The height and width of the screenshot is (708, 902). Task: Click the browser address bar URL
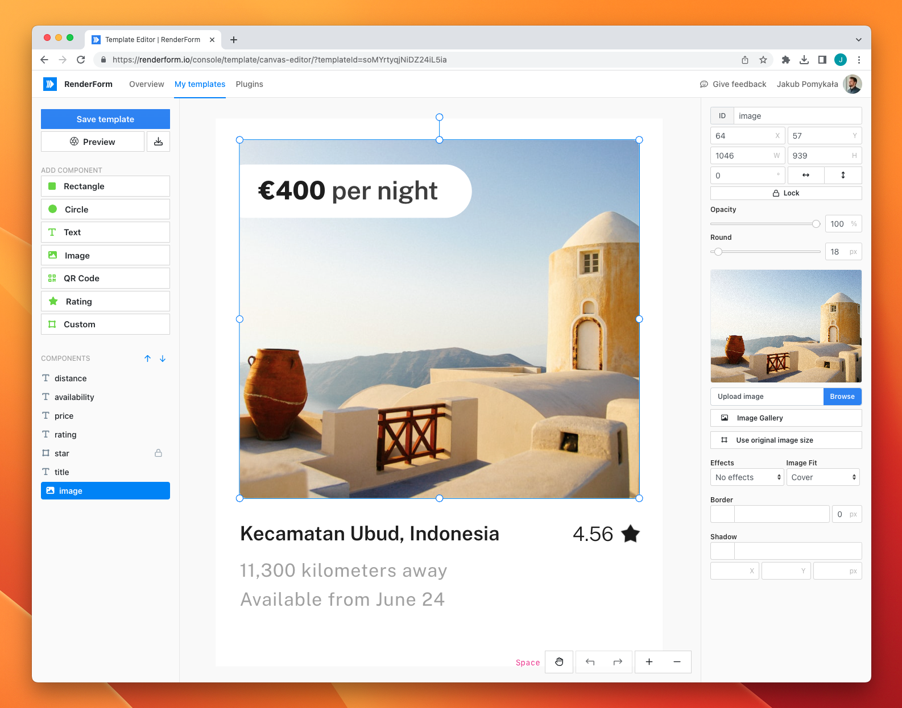[x=279, y=60]
